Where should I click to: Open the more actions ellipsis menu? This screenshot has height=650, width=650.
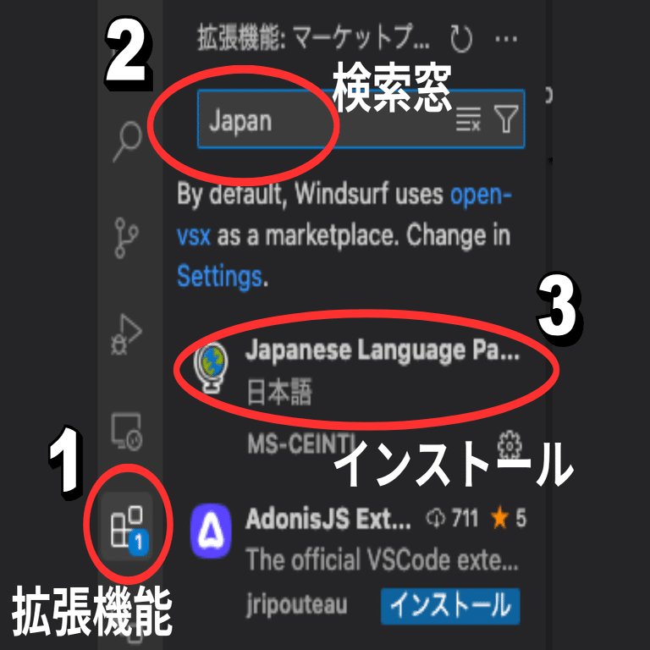coord(506,40)
